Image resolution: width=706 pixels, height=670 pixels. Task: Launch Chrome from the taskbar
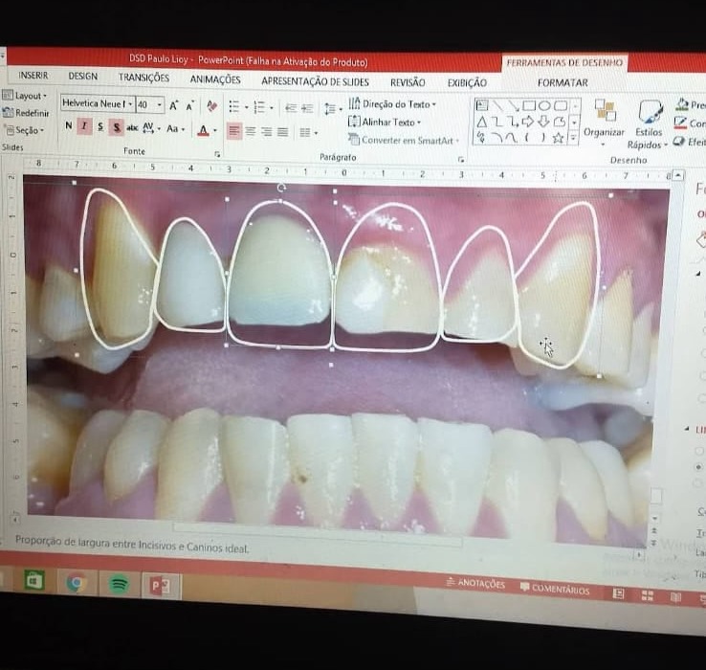[x=77, y=581]
